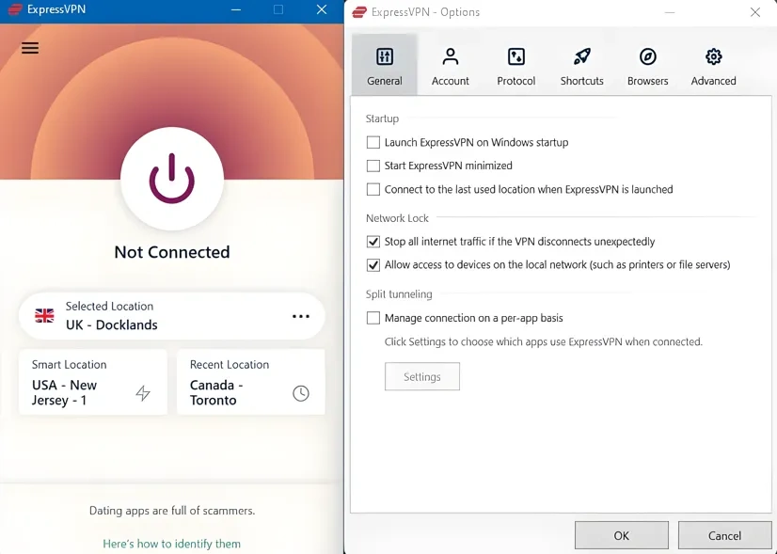Open location picker via three-dots icon
The image size is (777, 554).
point(301,316)
